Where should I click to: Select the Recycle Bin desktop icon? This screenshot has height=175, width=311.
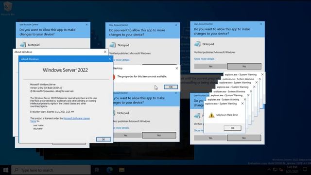pos(8,8)
